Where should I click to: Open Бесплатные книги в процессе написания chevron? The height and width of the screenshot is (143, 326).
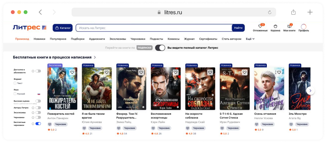[x=95, y=57]
